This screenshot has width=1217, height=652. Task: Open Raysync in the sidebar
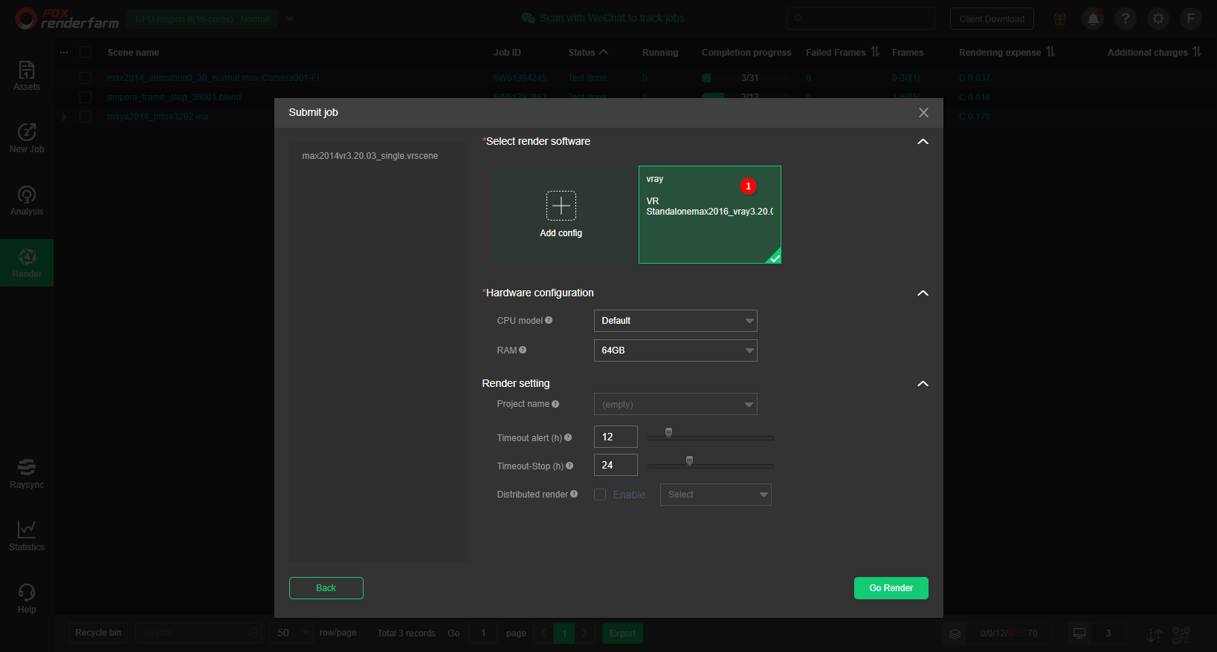click(27, 474)
